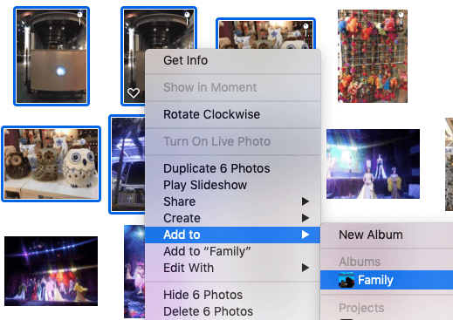453x320 pixels.
Task: Choose Delete 6 Photos
Action: pos(233,311)
